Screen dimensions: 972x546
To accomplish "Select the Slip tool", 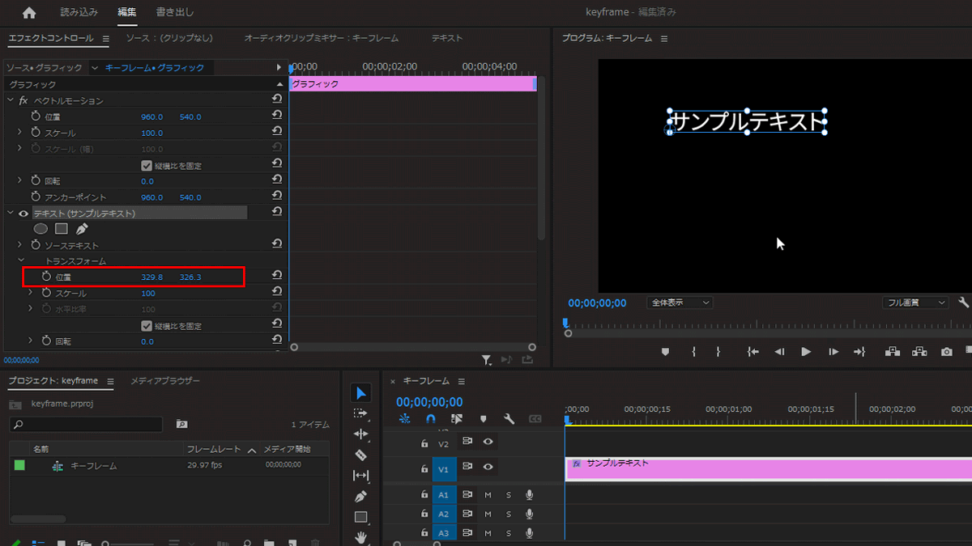I will coord(361,476).
